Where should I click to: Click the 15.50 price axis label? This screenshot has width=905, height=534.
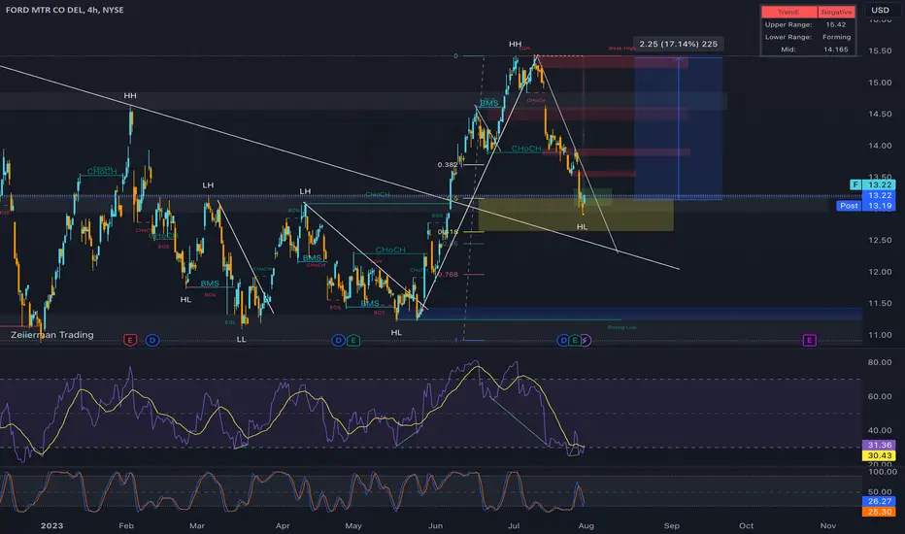(880, 50)
